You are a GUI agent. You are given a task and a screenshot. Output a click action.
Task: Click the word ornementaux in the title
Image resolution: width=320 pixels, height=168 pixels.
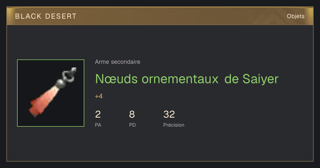180,79
